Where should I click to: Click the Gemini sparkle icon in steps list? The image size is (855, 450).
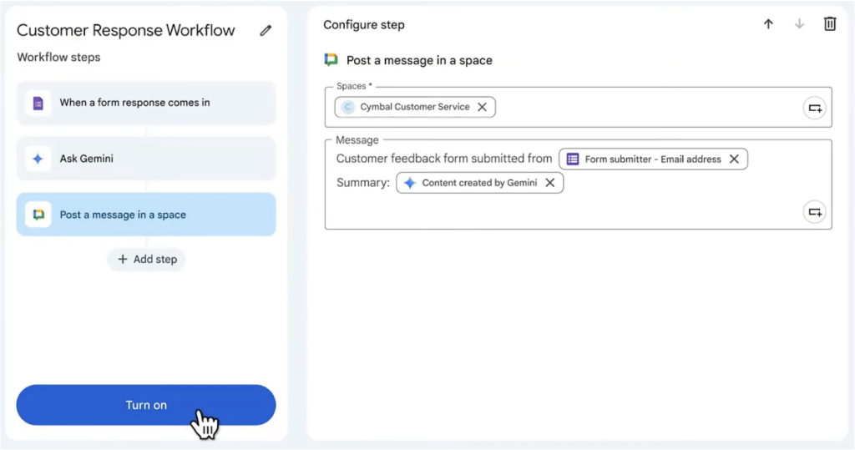pyautogui.click(x=38, y=159)
